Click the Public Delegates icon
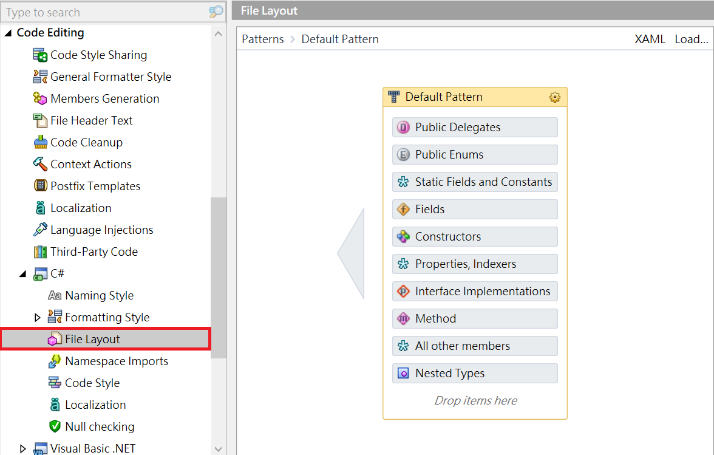 pyautogui.click(x=403, y=128)
